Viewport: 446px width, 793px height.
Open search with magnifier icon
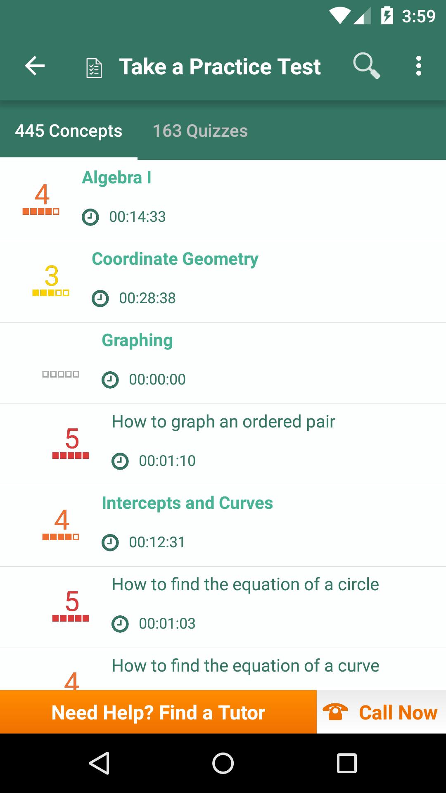pos(366,66)
